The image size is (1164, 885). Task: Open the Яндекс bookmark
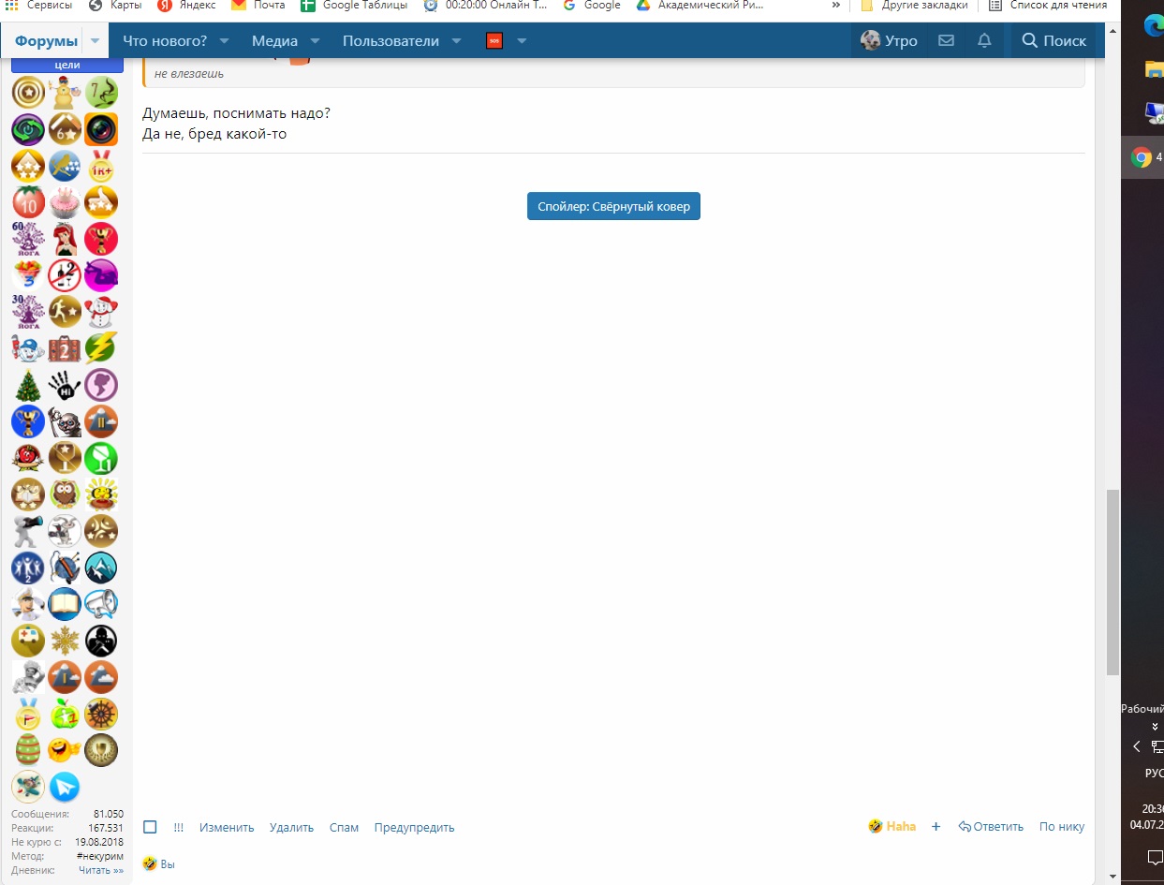tap(186, 6)
